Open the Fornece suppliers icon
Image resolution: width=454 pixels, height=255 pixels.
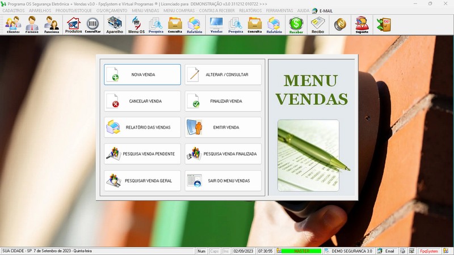pyautogui.click(x=32, y=25)
